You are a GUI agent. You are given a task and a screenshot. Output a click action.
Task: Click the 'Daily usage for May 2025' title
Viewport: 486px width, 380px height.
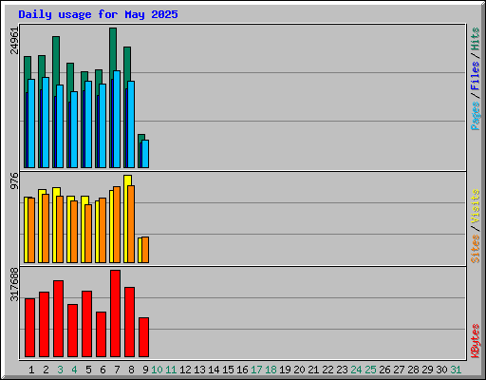pos(98,14)
